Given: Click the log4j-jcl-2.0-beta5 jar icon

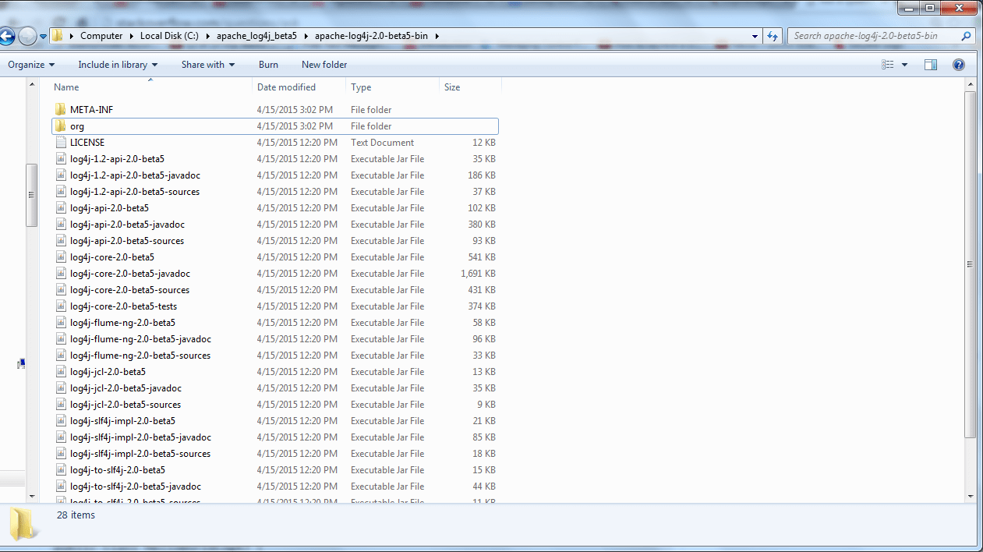Looking at the screenshot, I should click(x=60, y=372).
